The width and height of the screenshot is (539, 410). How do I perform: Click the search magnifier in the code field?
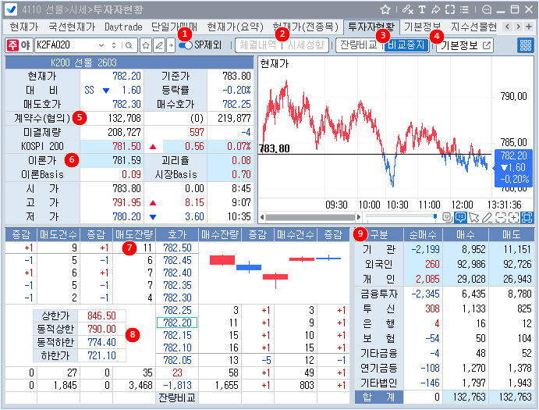pyautogui.click(x=129, y=45)
